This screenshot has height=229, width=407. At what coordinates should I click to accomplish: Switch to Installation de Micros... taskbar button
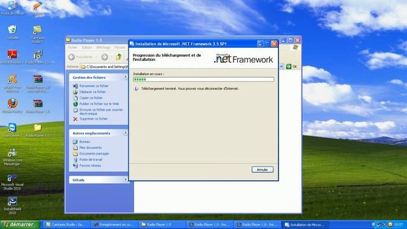pos(306,225)
